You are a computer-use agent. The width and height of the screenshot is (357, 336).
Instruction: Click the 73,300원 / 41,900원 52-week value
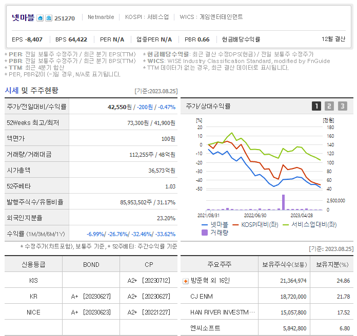[x=151, y=123]
